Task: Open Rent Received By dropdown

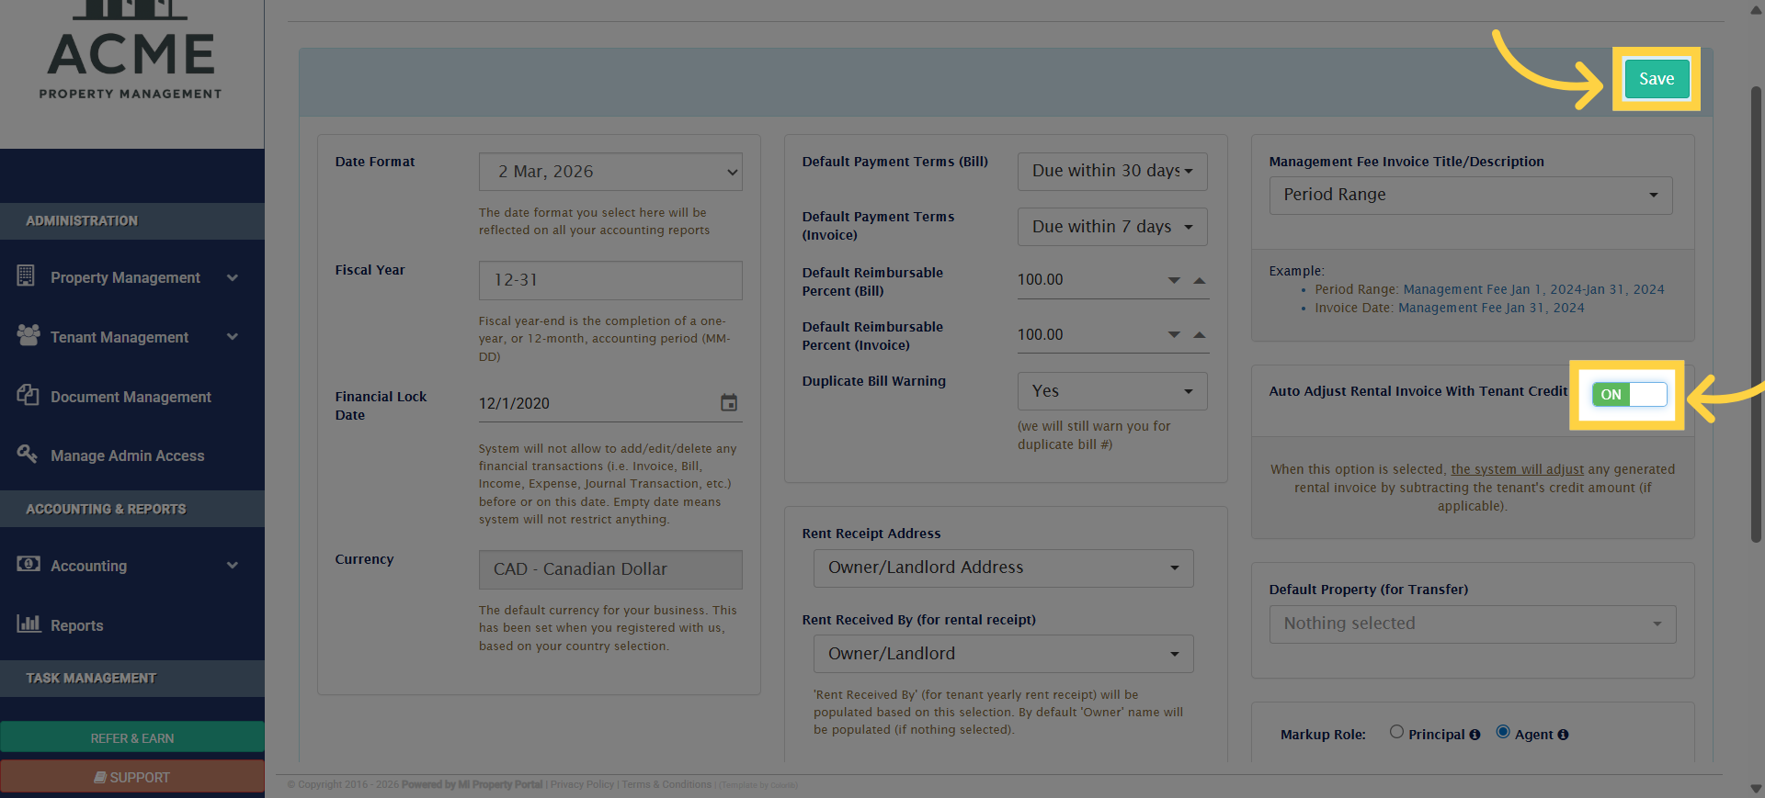Action: click(1003, 654)
